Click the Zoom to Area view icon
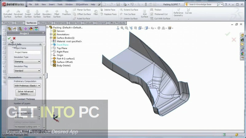 (x=126, y=28)
